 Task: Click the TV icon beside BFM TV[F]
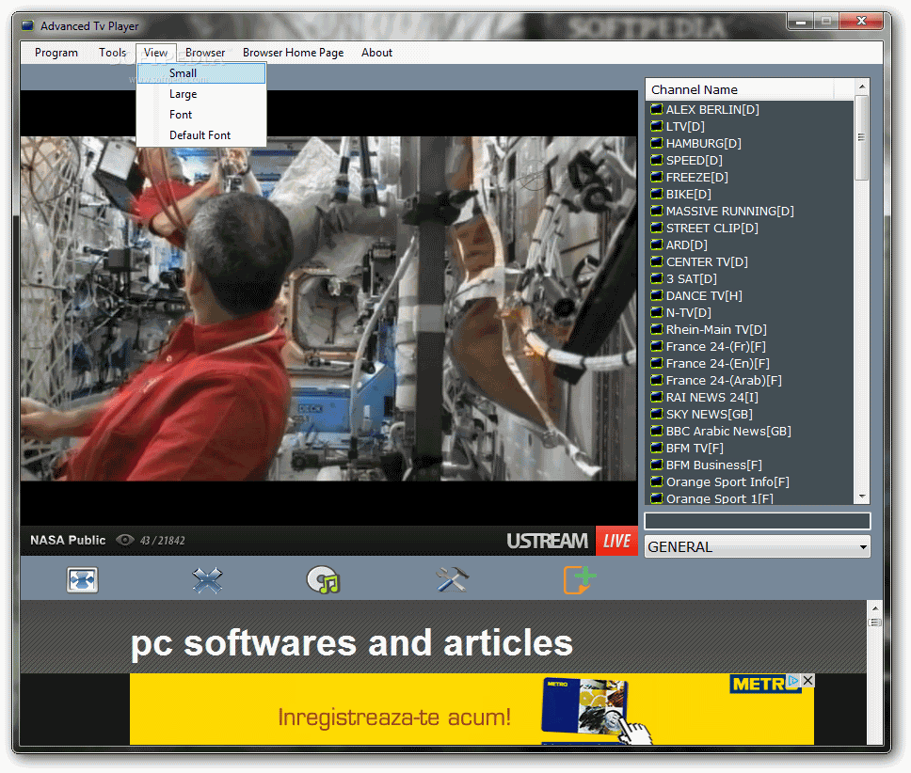click(657, 448)
